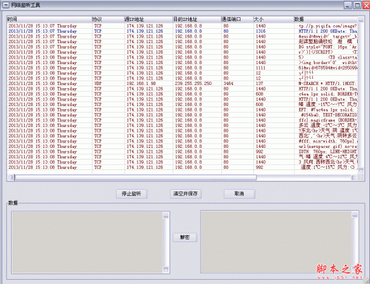
Task: Sort by the 数据 column header
Action: [326, 19]
